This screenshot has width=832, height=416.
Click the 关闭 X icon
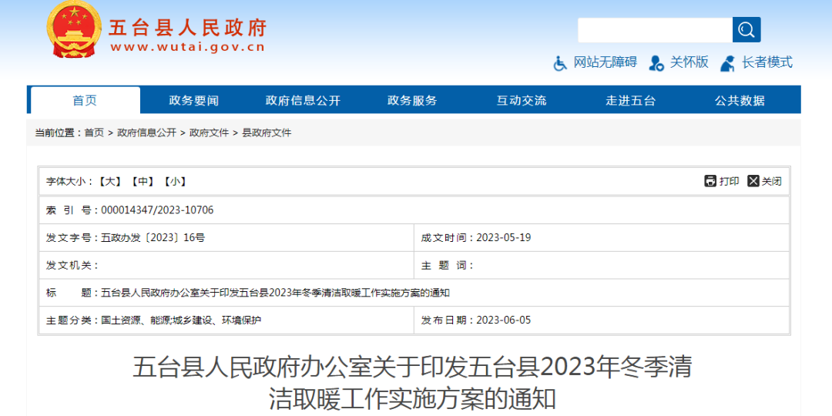click(753, 181)
